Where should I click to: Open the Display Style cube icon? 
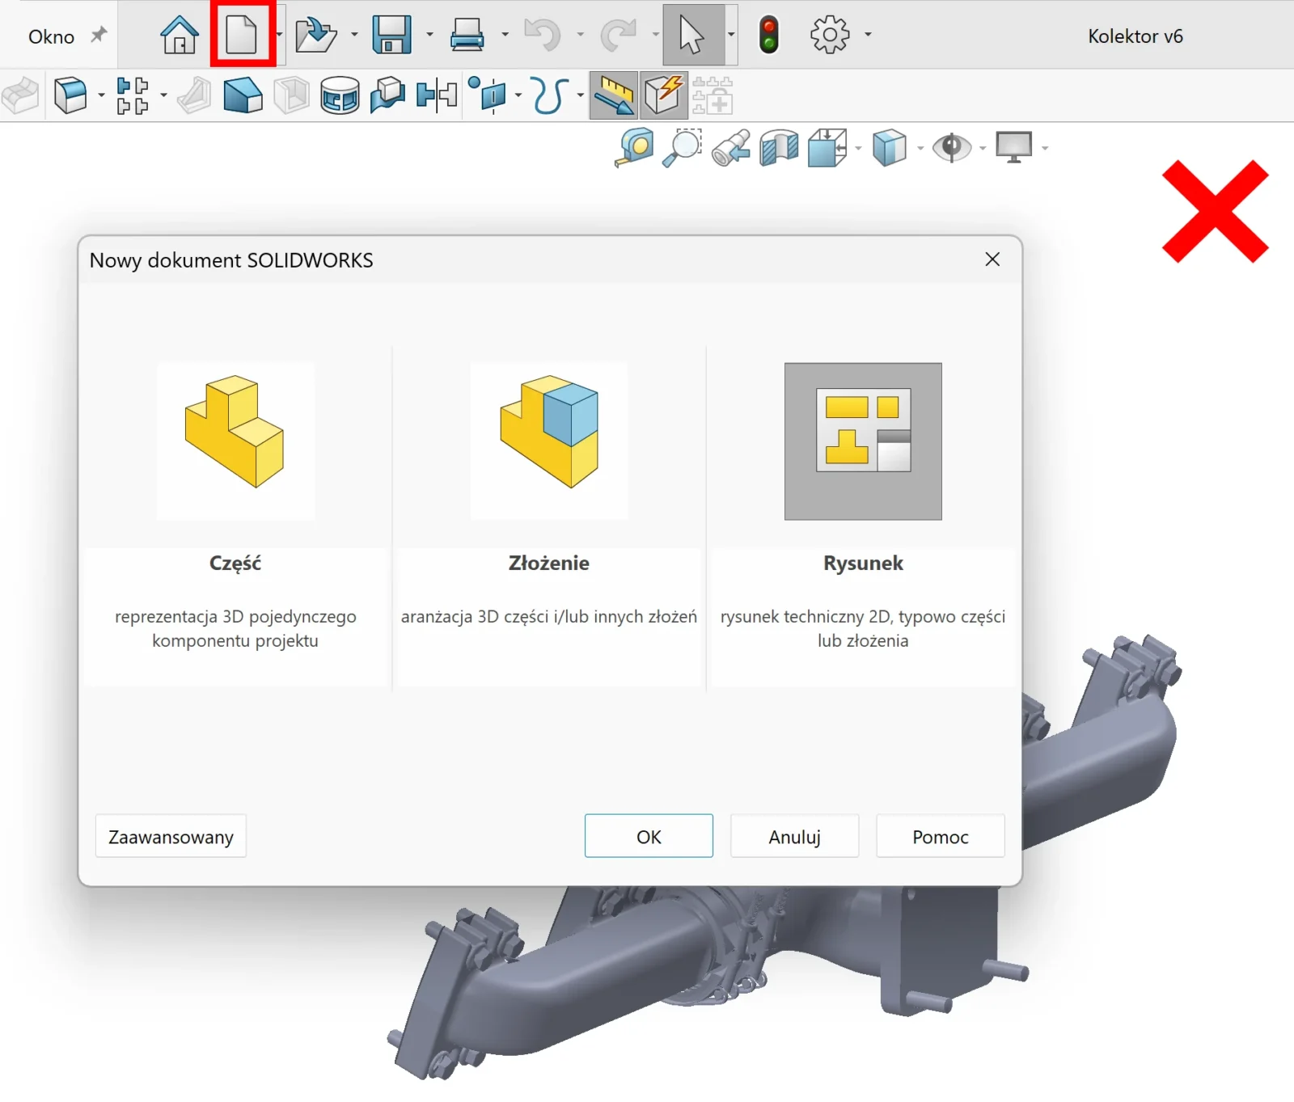click(x=890, y=148)
